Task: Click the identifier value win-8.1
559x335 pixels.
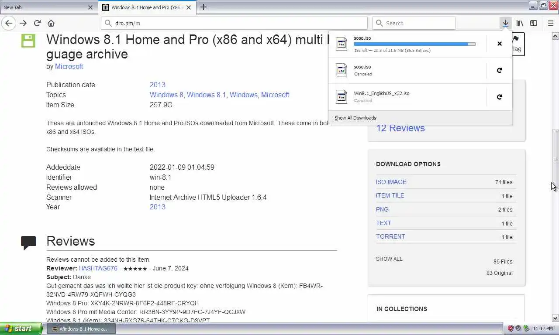Action: 161,177
